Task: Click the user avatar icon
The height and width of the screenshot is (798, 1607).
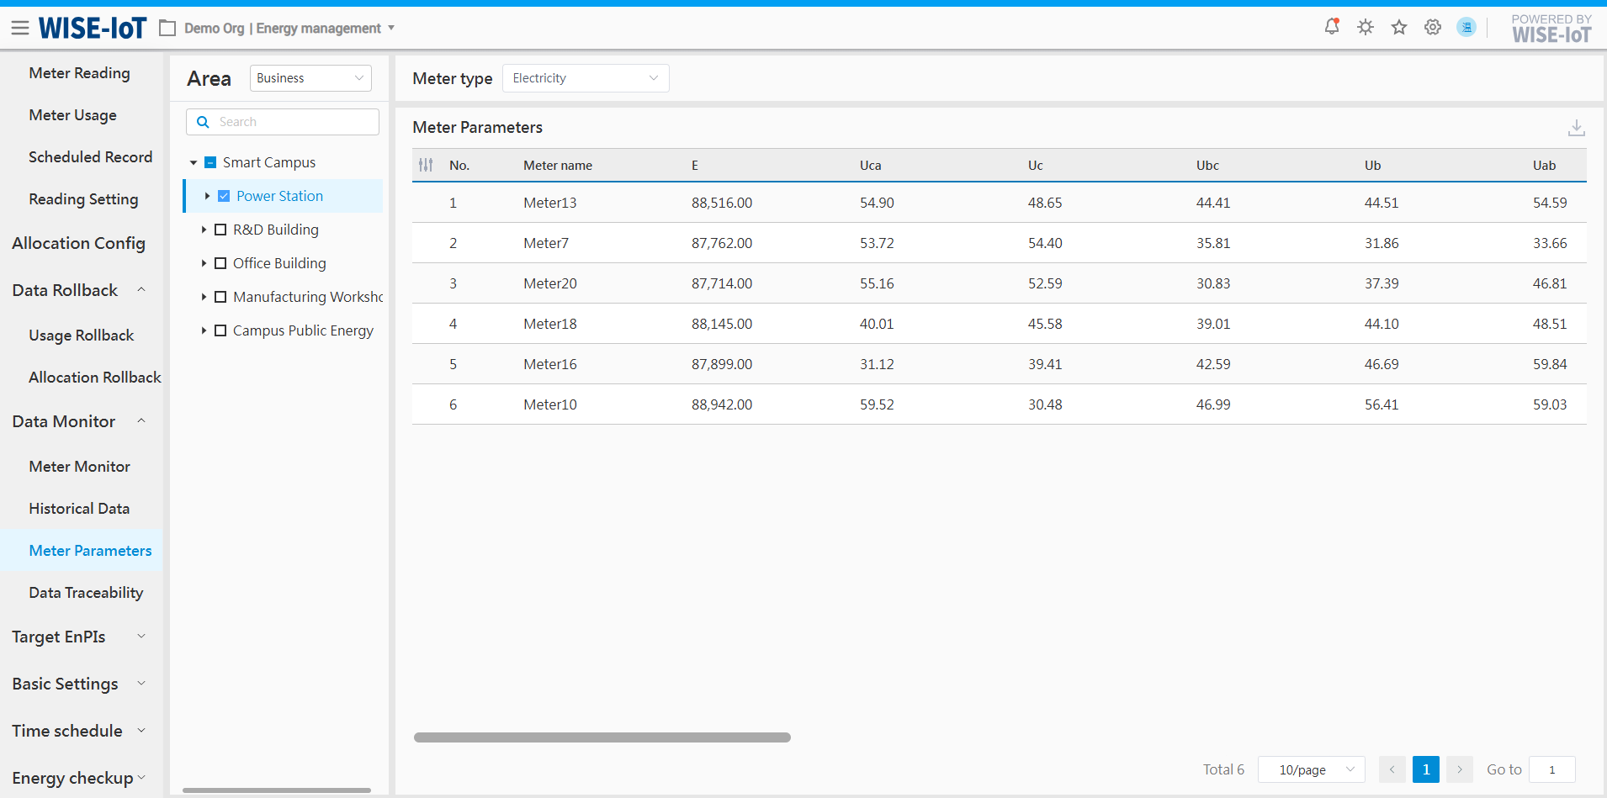Action: coord(1466,28)
